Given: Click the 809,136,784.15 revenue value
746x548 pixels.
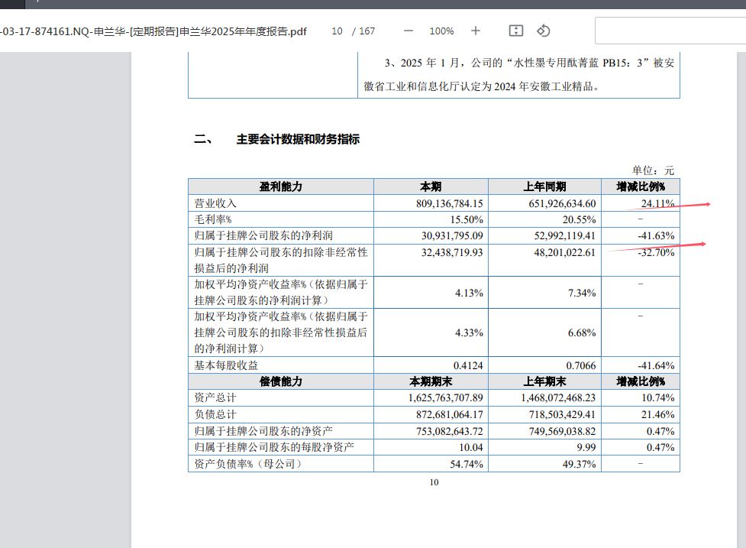Looking at the screenshot, I should coord(449,204).
